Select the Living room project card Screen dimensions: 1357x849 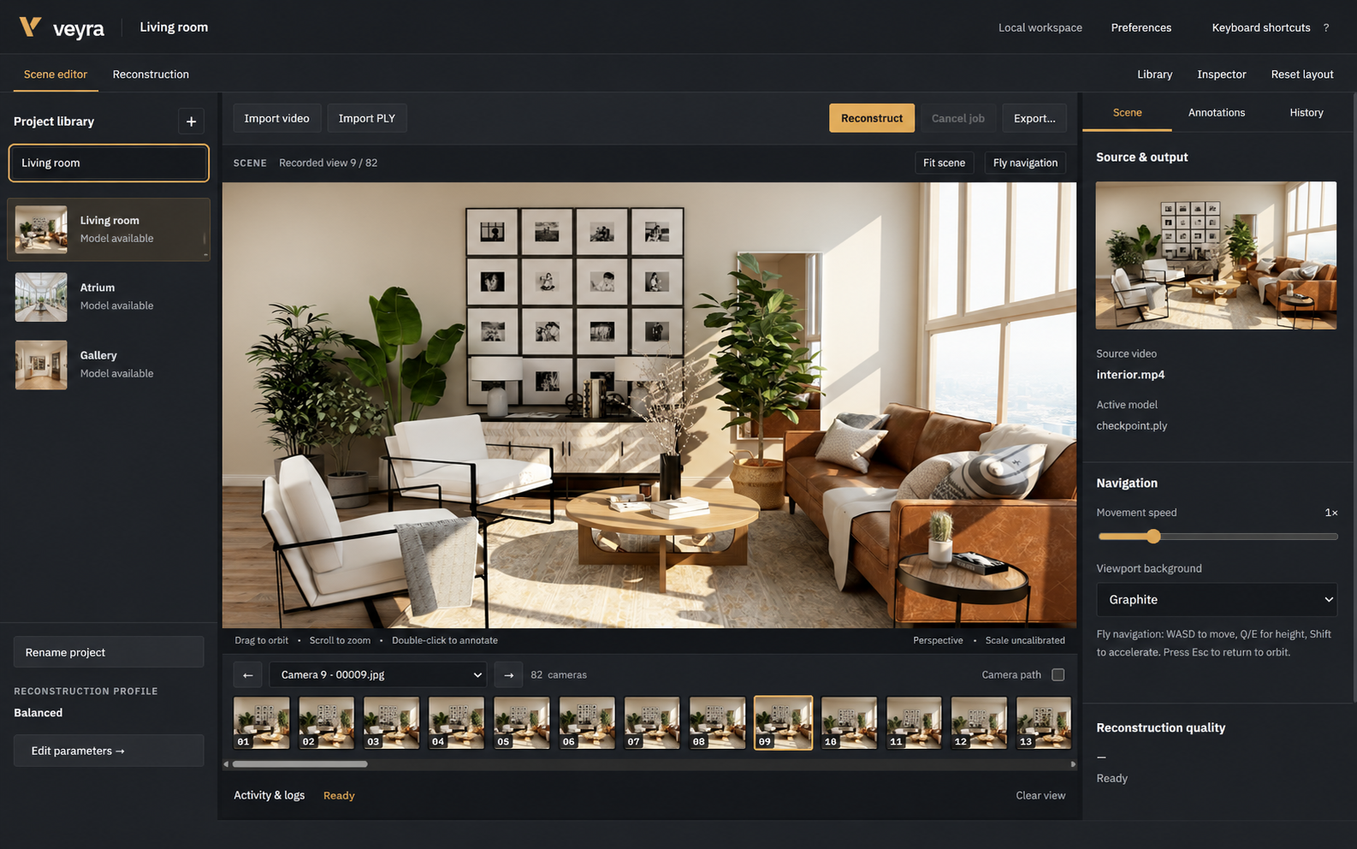[x=109, y=229]
